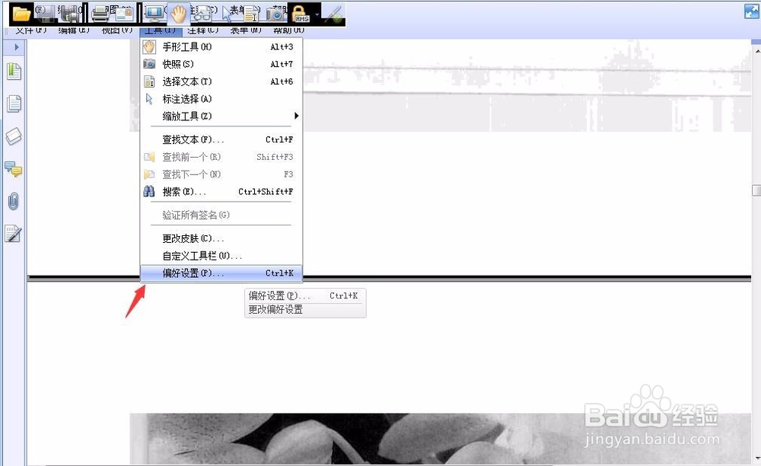Click the Save floppy disk toolbar icon
Screen dimensions: 761x466
point(46,14)
